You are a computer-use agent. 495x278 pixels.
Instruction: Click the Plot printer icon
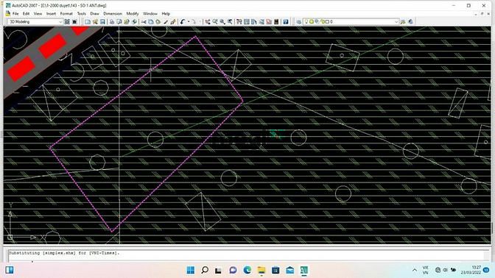112,22
